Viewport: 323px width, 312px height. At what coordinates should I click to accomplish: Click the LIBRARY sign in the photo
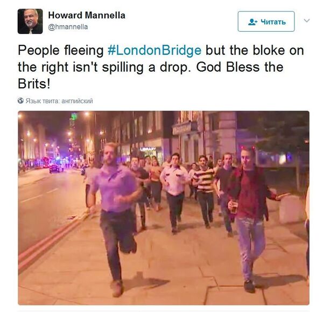148,149
